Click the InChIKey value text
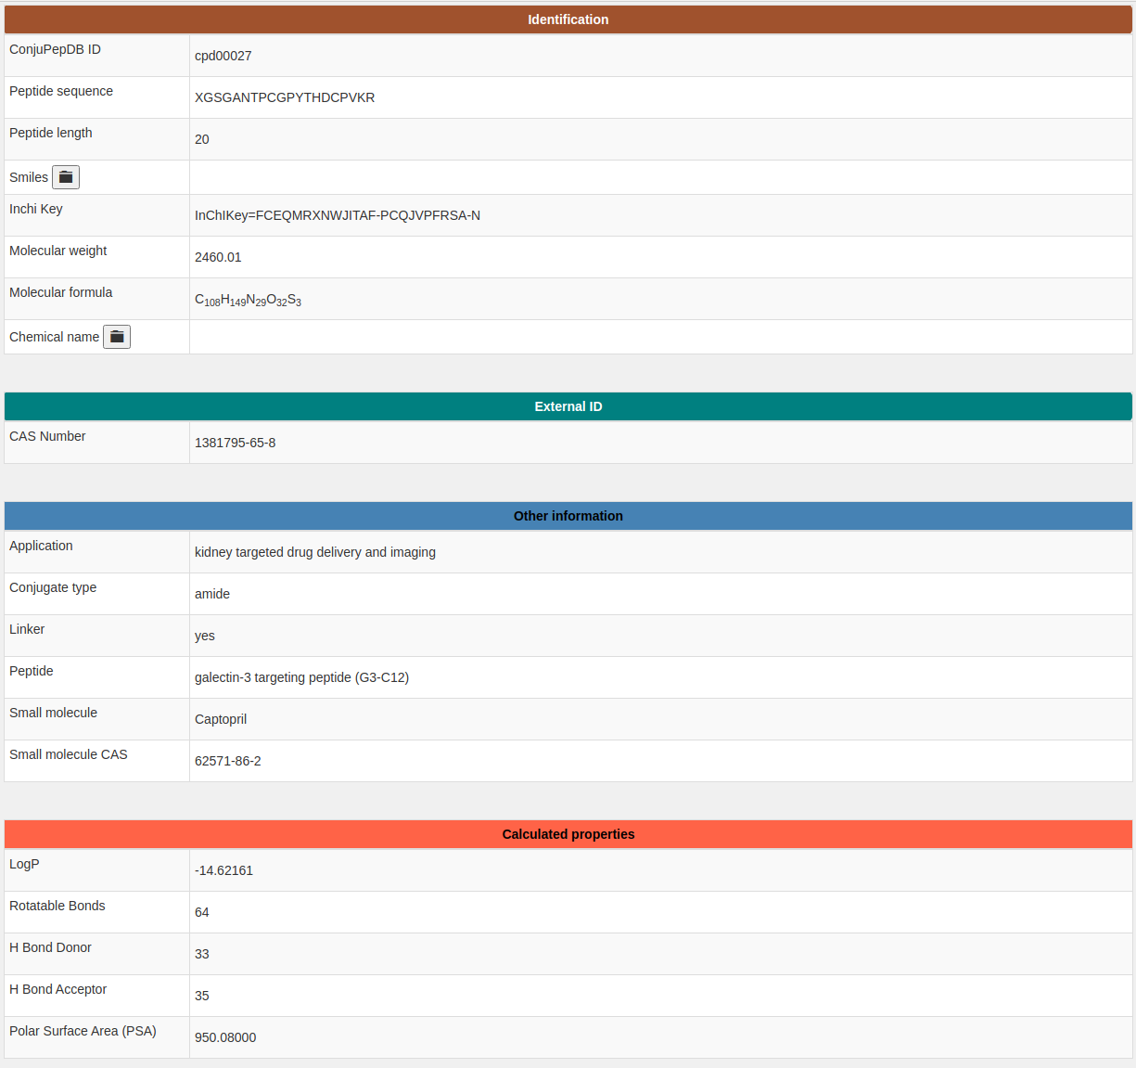Screen dimensions: 1136x1068 point(337,215)
